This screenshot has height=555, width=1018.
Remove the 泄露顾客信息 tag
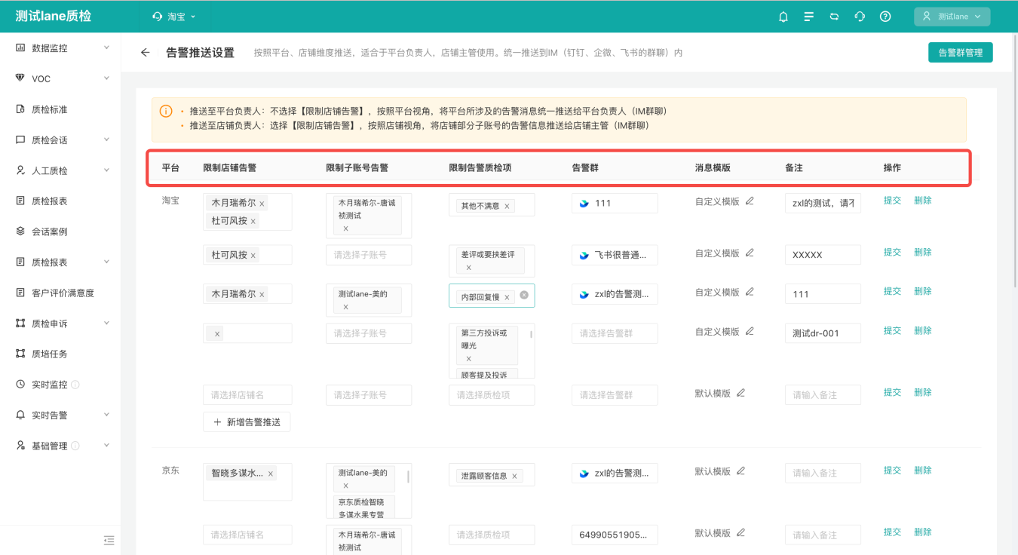(514, 476)
